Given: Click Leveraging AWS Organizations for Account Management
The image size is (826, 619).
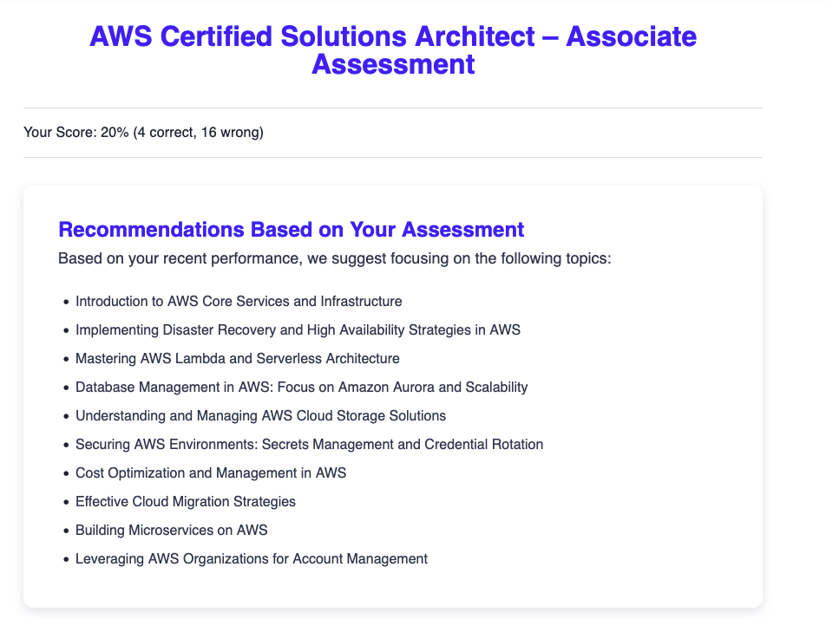Looking at the screenshot, I should point(252,559).
